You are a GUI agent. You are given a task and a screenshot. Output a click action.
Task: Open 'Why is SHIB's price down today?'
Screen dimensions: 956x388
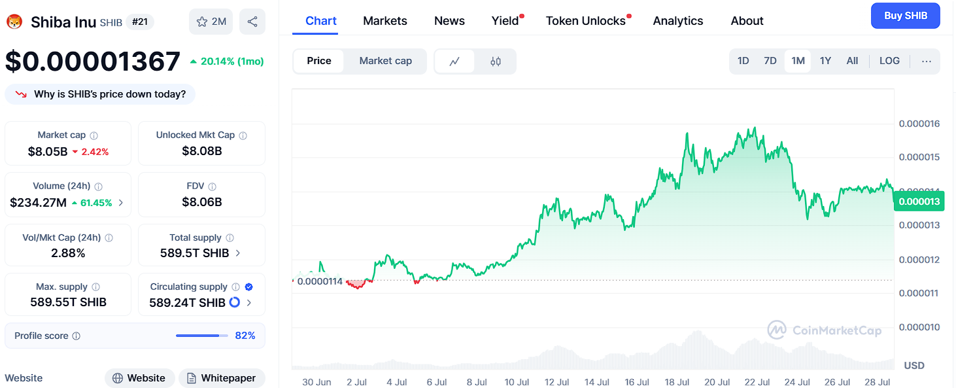tap(100, 94)
